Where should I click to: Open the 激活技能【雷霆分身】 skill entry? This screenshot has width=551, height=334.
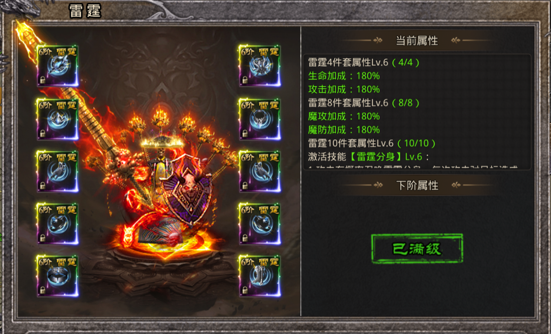368,156
